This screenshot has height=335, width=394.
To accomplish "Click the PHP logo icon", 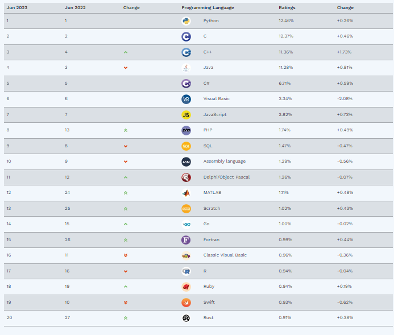I will [x=186, y=130].
